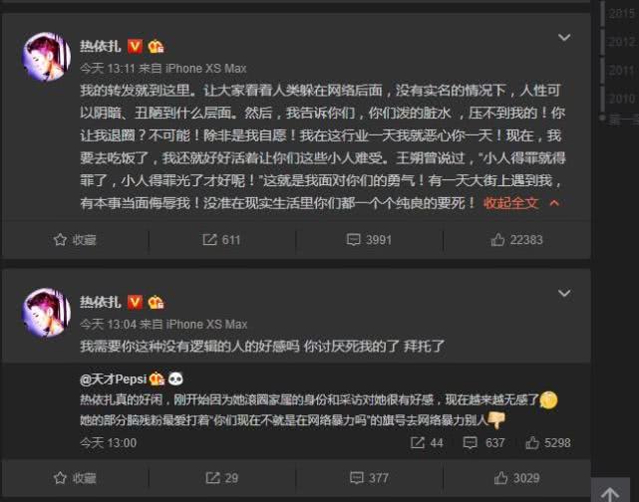Repost the second post with 29 shares

click(221, 478)
